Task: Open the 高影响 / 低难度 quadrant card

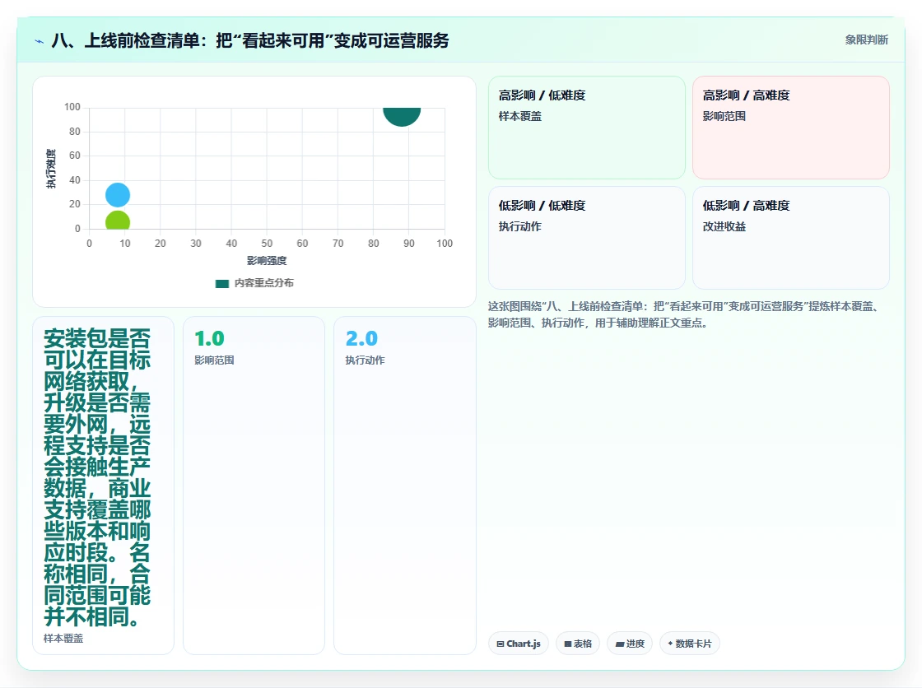Action: [x=587, y=127]
